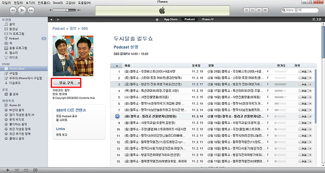Click the info icon for episode 3
Screen dimensions: 325x173
tap(268, 84)
